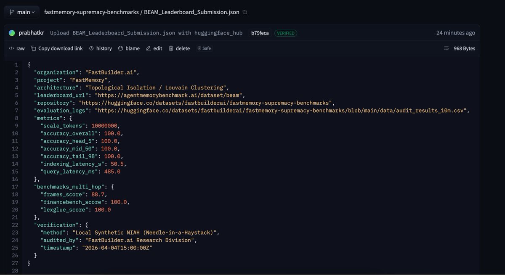Click the leaderboard_url value
505x275 pixels.
[x=168, y=95]
